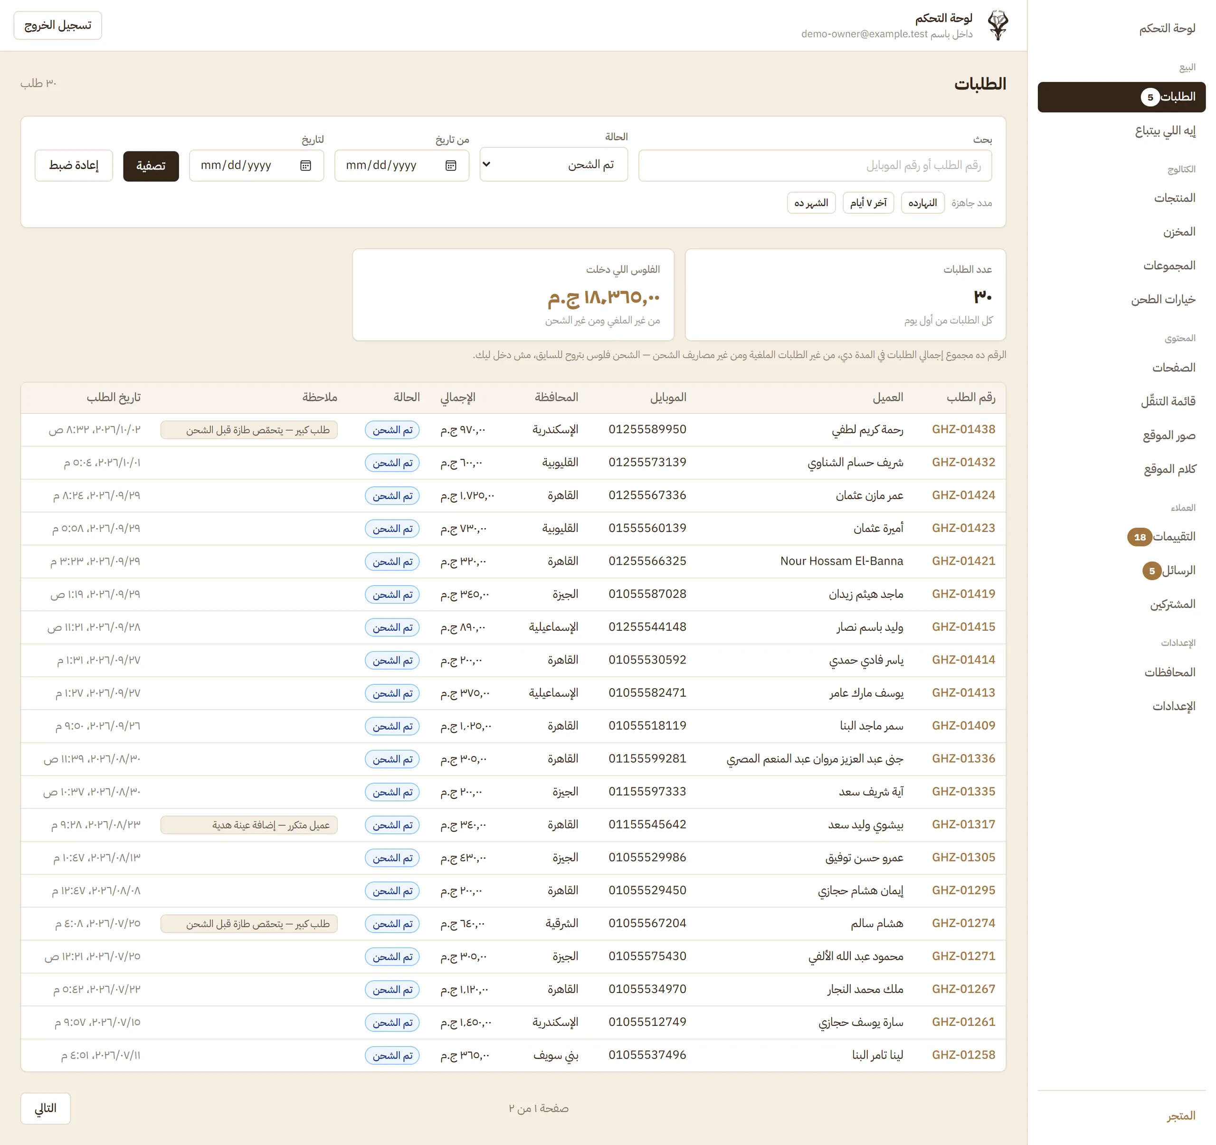Open the calendar picker in 'لتاريخ' field
Viewport: 1216px width, 1145px height.
[x=306, y=166]
